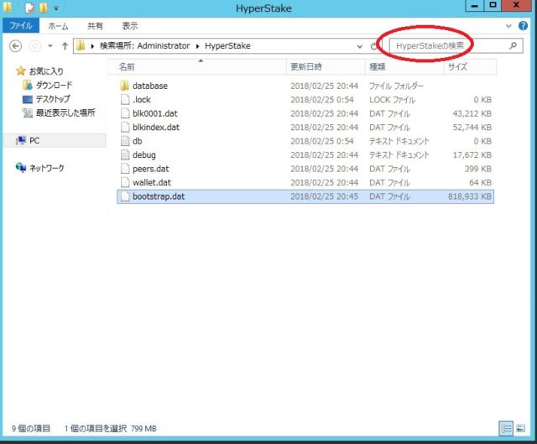Screen dimensions: 537x444
Task: Expand the address bar history dropdown
Action: tap(360, 46)
